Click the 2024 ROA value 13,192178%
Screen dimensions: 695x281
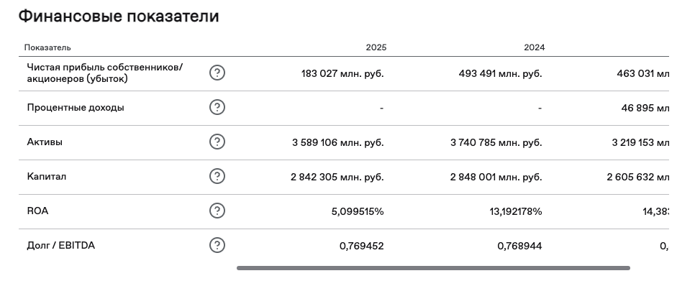tap(516, 211)
